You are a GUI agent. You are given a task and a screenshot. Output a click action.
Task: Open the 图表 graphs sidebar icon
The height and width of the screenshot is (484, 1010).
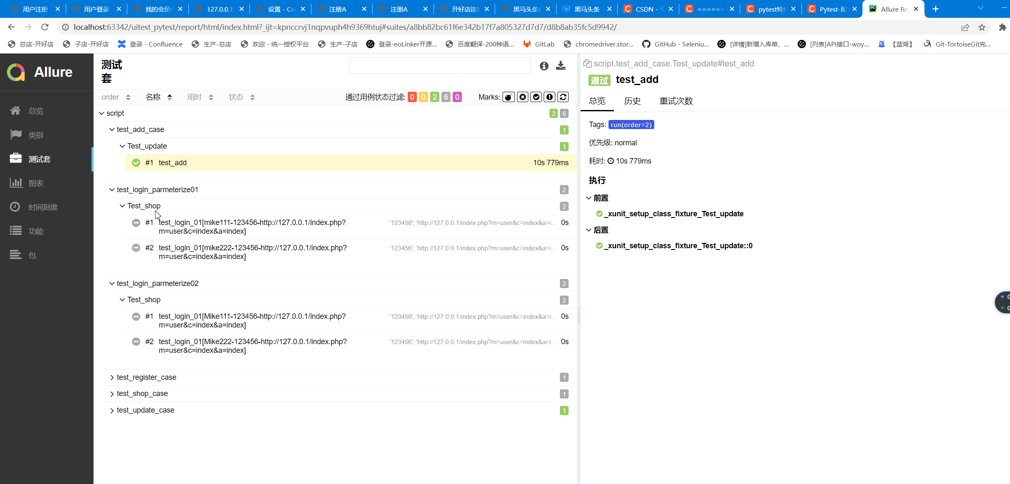point(16,183)
